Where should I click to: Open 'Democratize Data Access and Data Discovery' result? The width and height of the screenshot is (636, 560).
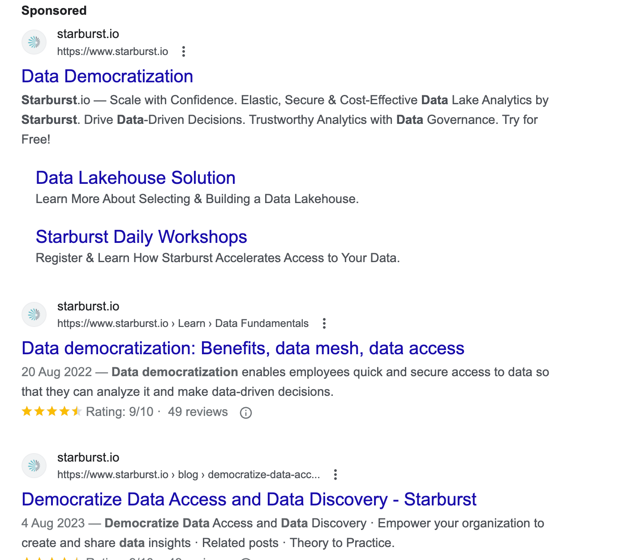pos(249,500)
